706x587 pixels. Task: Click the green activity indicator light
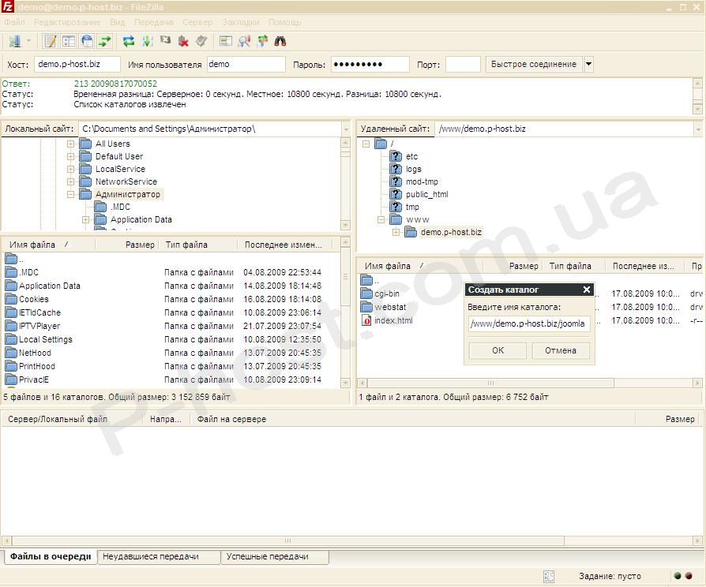(x=678, y=575)
